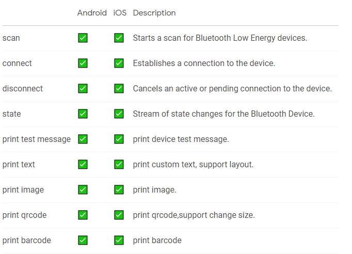Viewport: 352px width, 254px height.
Task: Select the scan row label
Action: [11, 38]
